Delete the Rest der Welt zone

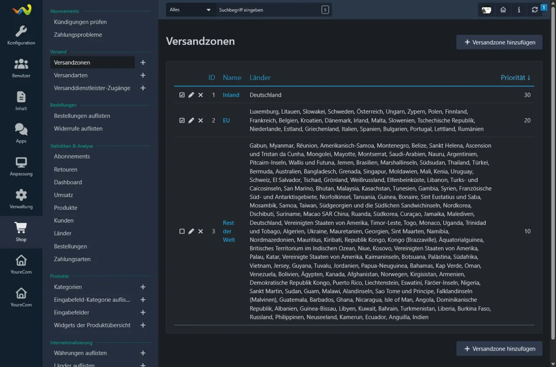(x=201, y=231)
